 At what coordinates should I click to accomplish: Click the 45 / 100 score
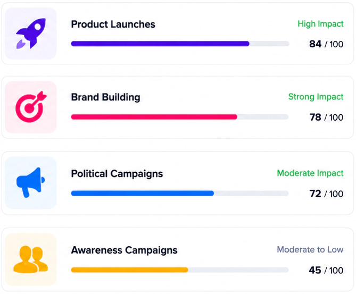(x=326, y=270)
